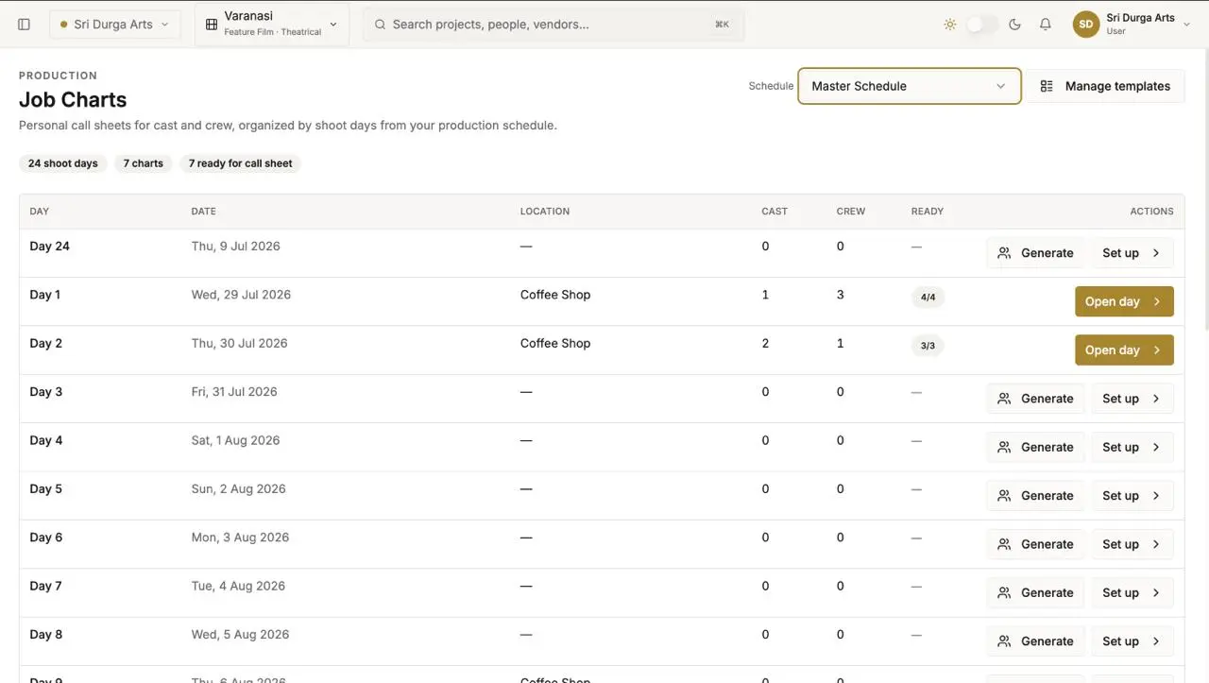The image size is (1209, 683).
Task: Click the READY column header
Action: tap(928, 212)
